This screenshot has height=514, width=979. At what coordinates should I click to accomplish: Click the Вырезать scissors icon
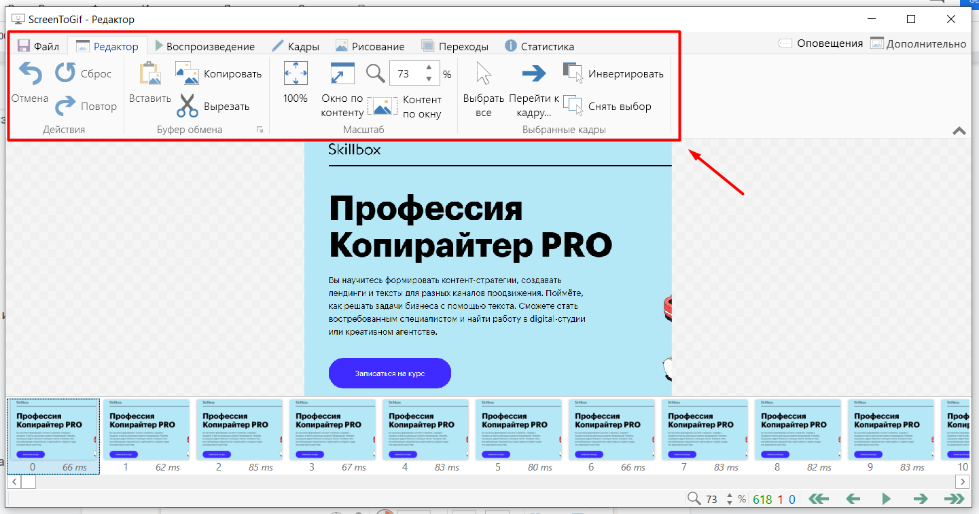188,106
